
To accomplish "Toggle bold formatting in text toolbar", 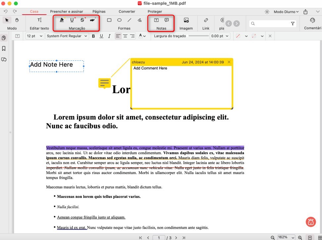I will pos(93,36).
